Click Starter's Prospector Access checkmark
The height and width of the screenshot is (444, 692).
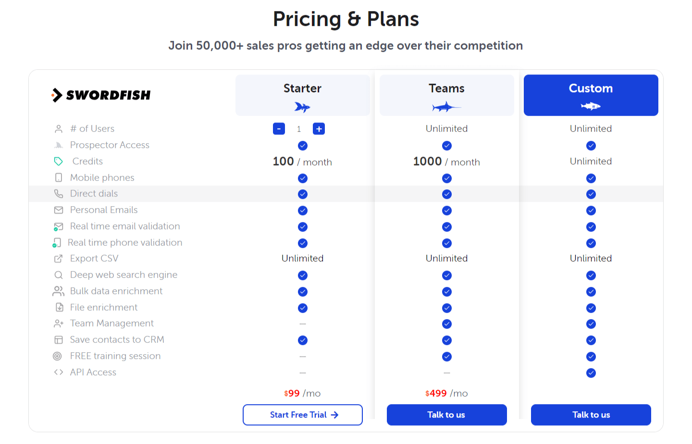pos(303,146)
